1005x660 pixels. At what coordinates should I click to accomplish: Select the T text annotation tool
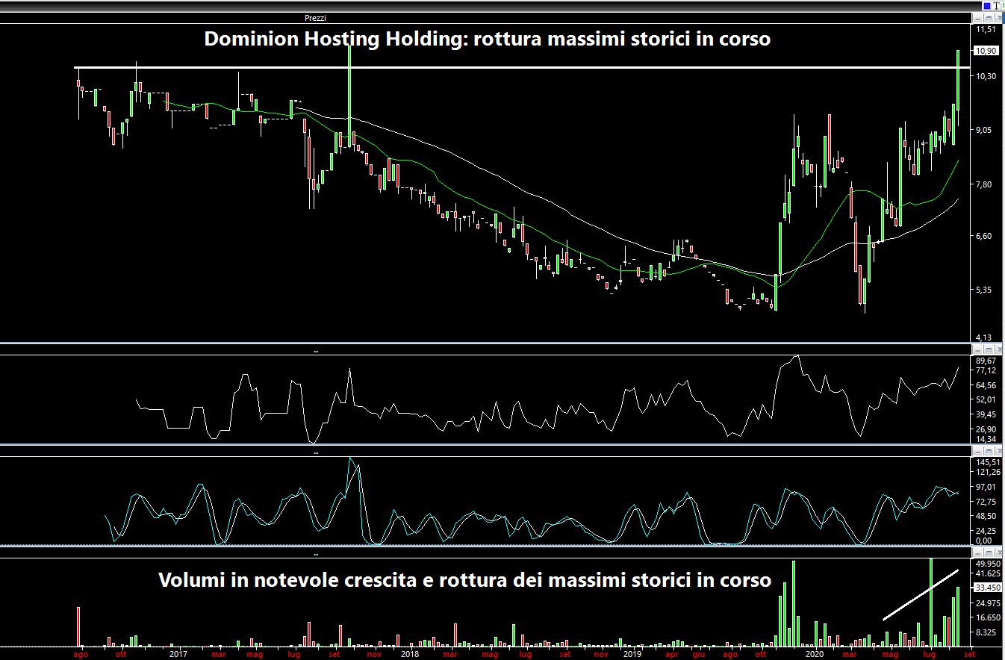(996, 6)
